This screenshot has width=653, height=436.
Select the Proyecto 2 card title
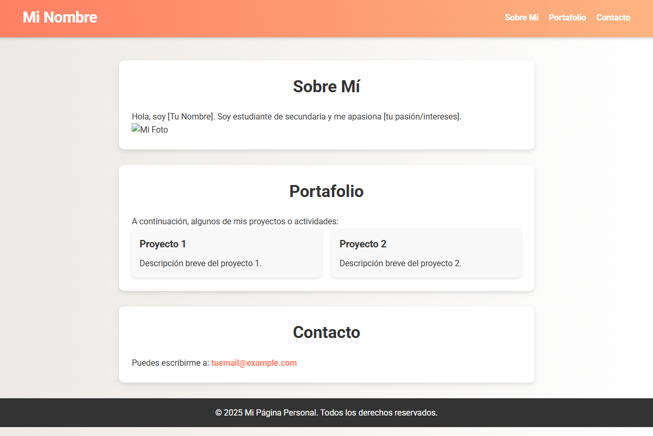point(363,244)
